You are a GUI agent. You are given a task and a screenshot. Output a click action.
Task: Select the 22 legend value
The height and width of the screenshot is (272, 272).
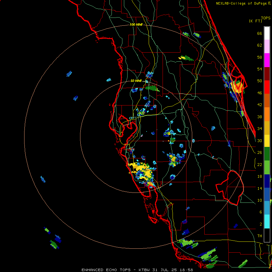click(260, 164)
